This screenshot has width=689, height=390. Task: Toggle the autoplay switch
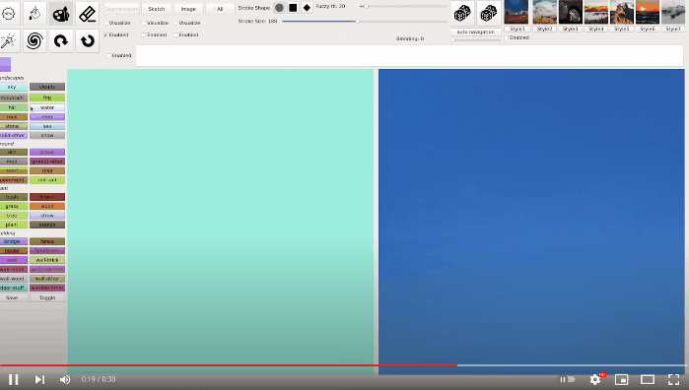(567, 379)
